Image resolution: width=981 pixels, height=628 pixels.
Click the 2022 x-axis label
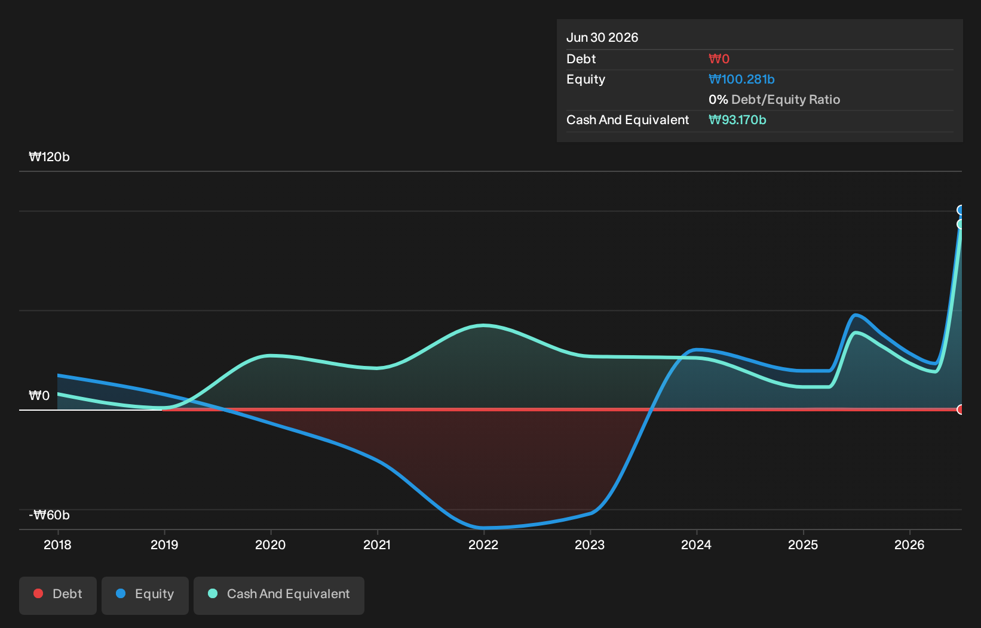(483, 545)
